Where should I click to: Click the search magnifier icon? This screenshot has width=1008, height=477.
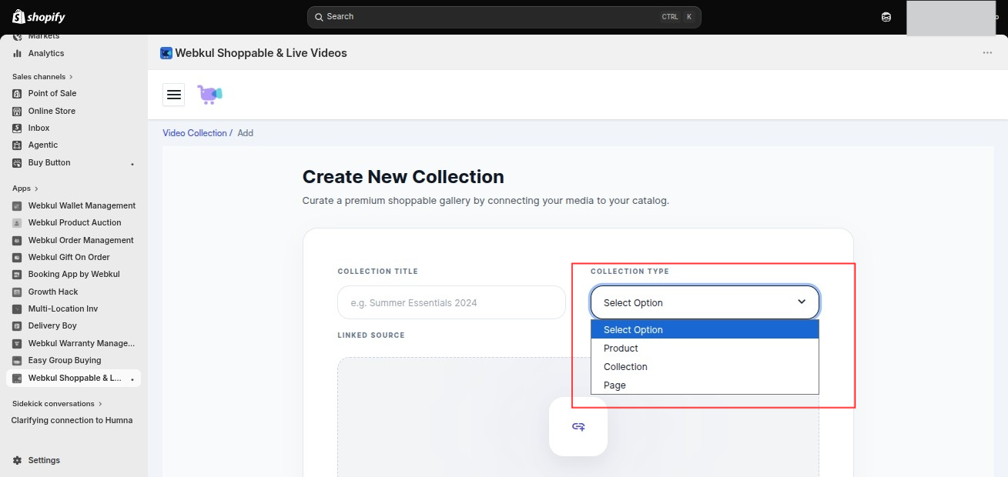tap(319, 17)
